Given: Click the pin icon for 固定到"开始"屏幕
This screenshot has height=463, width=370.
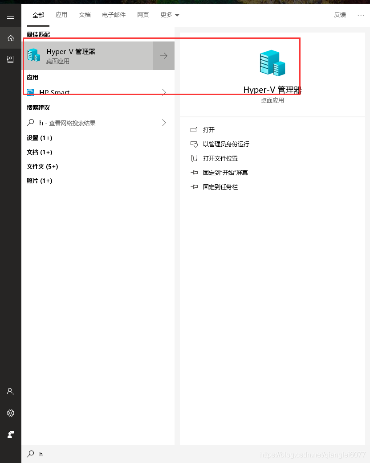Looking at the screenshot, I should [194, 173].
